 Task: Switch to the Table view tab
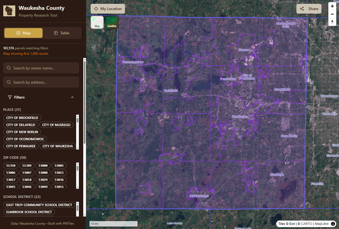62,33
